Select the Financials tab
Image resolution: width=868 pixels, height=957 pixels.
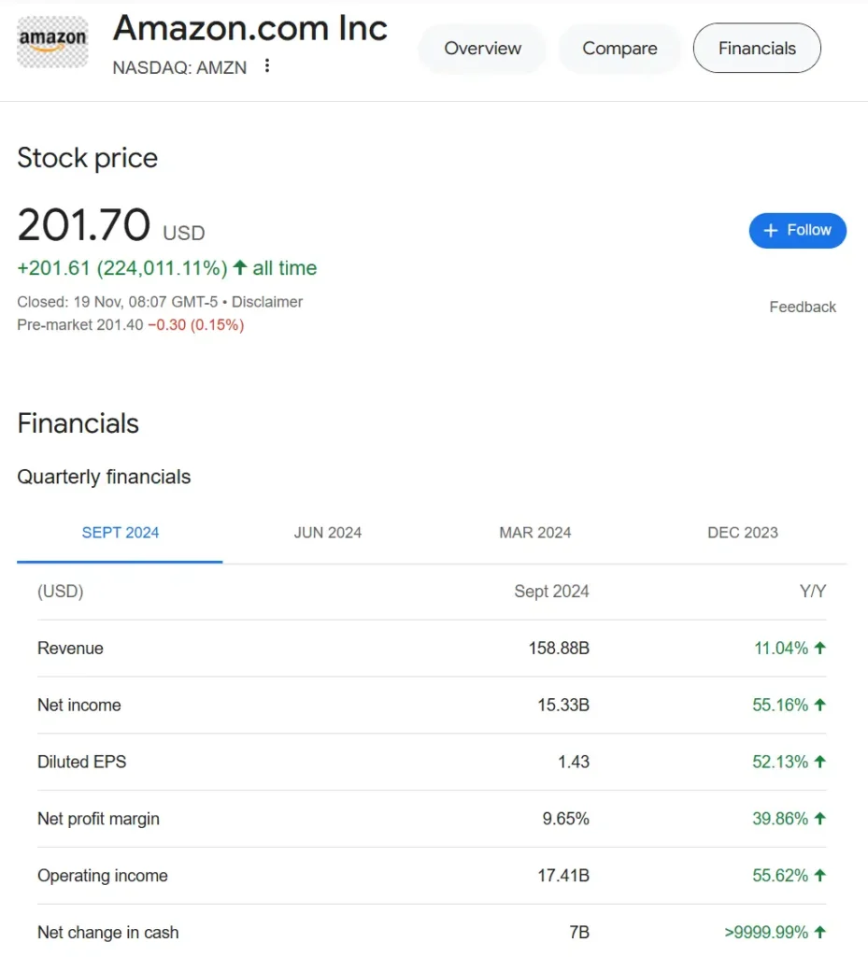click(x=757, y=49)
